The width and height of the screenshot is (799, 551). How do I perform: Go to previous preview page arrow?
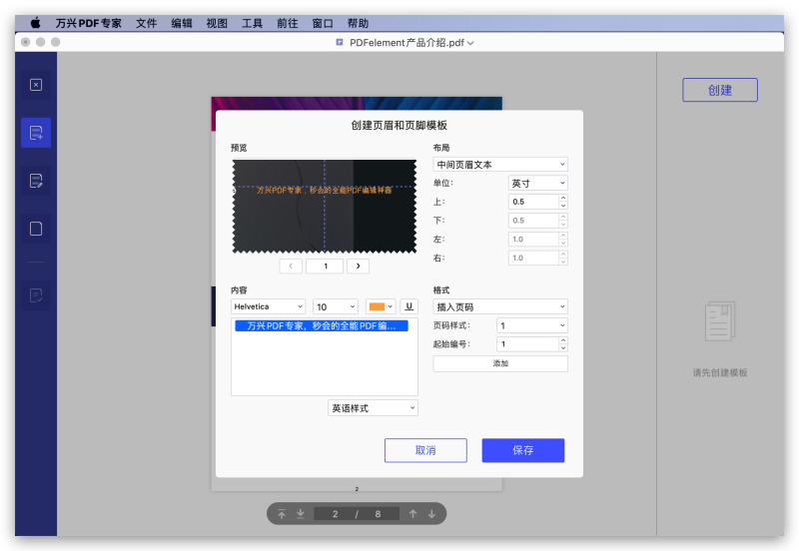coord(291,266)
